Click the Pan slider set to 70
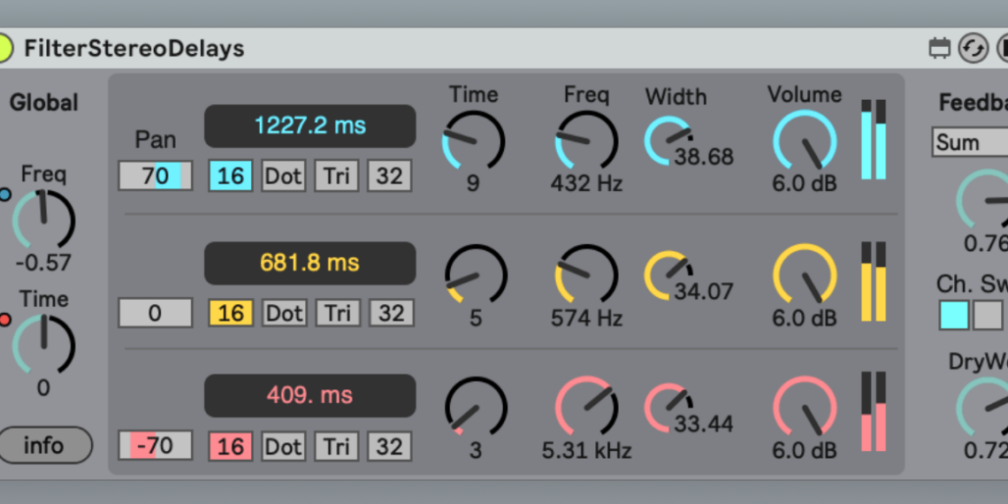 [x=156, y=176]
